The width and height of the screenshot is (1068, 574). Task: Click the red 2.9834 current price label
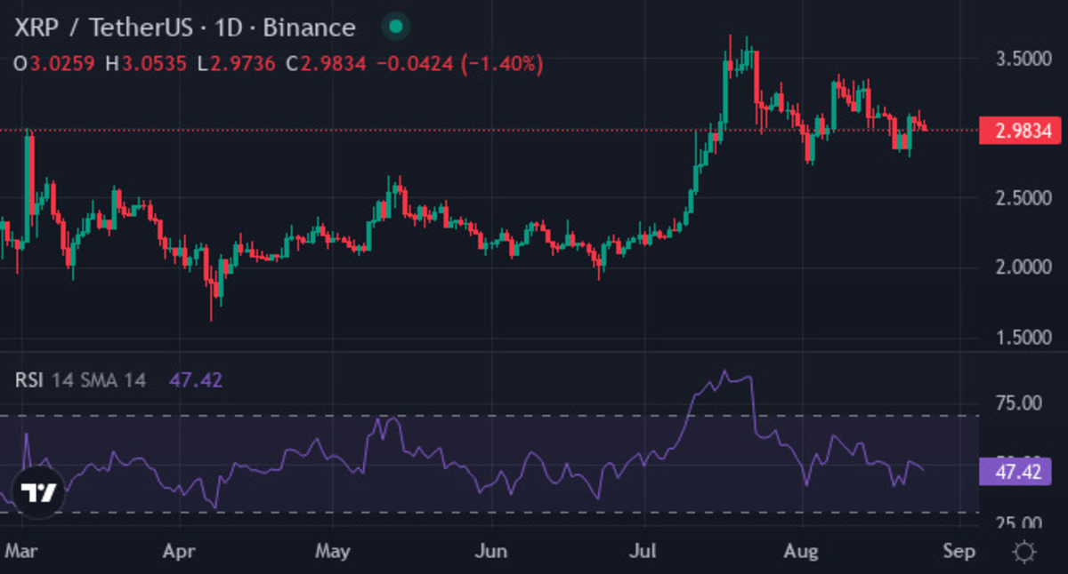click(1021, 131)
